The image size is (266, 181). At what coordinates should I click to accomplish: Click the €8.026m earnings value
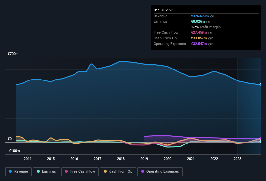coord(198,21)
